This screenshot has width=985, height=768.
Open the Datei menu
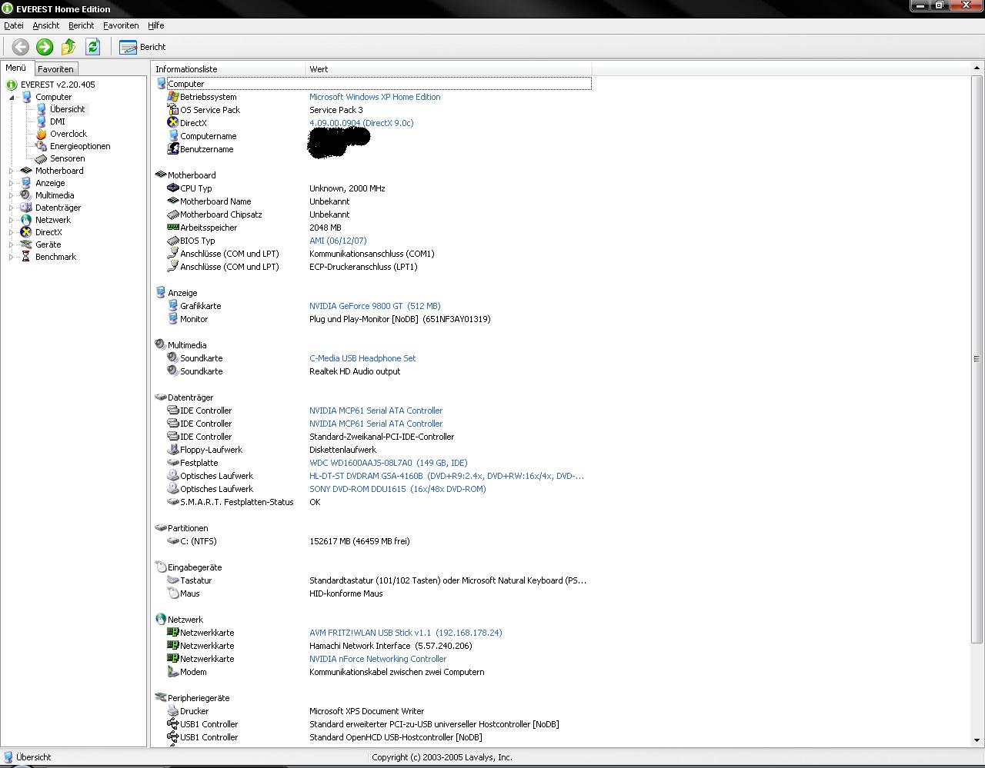(x=14, y=25)
